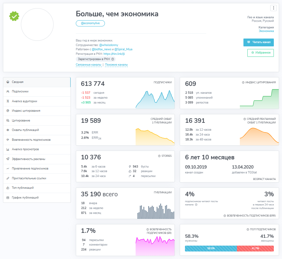Click the info icon next to Вовлеченность подписчиков (ERR)

click(x=224, y=216)
